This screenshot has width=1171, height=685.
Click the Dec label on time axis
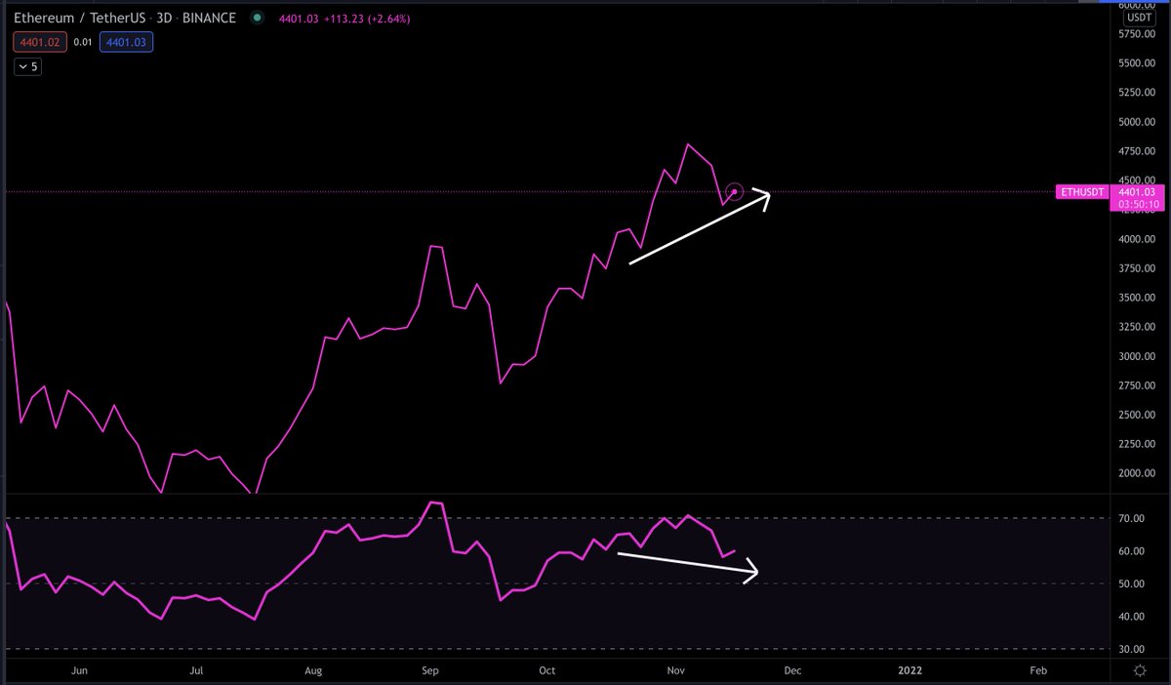(x=792, y=670)
